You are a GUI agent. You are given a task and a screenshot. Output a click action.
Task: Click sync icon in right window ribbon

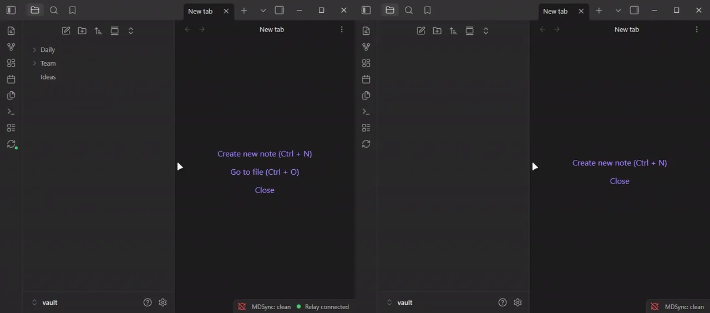tap(366, 144)
